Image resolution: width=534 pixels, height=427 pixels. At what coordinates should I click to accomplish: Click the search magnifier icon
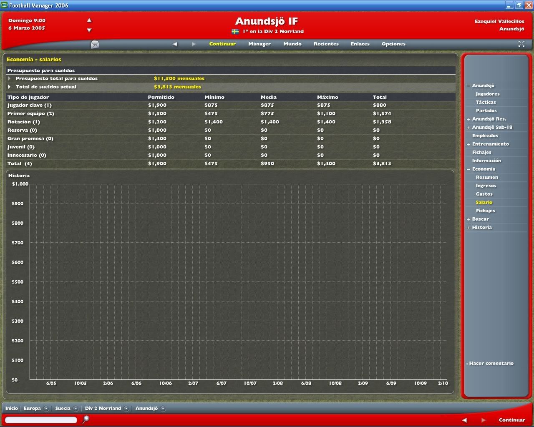[86, 419]
